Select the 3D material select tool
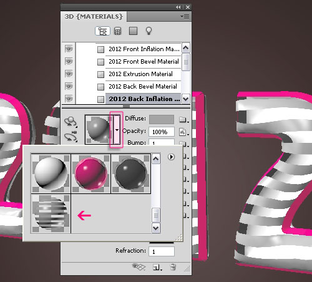Viewport: 312px width, 282px height. [71, 136]
